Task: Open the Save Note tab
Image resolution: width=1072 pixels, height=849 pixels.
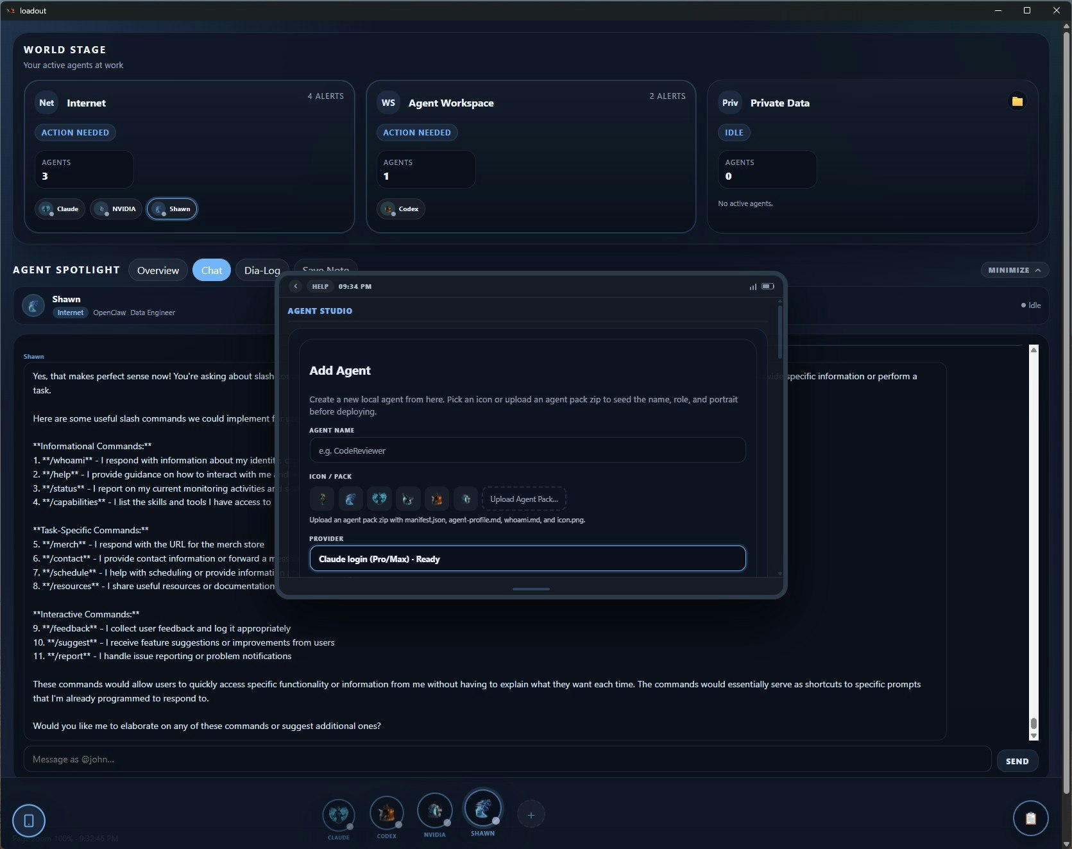Action: click(x=326, y=268)
